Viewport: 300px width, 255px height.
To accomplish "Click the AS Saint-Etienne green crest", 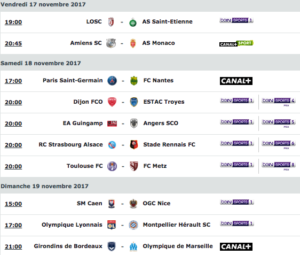I will [x=133, y=22].
